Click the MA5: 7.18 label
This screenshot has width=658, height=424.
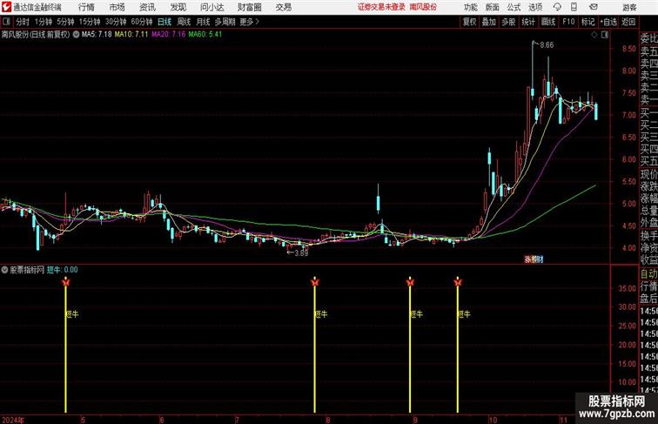tap(97, 35)
